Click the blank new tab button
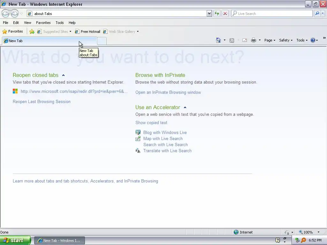 tap(102, 41)
